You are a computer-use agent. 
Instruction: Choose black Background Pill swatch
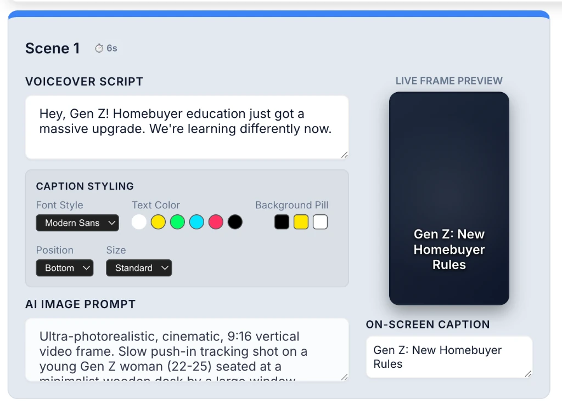pyautogui.click(x=282, y=222)
